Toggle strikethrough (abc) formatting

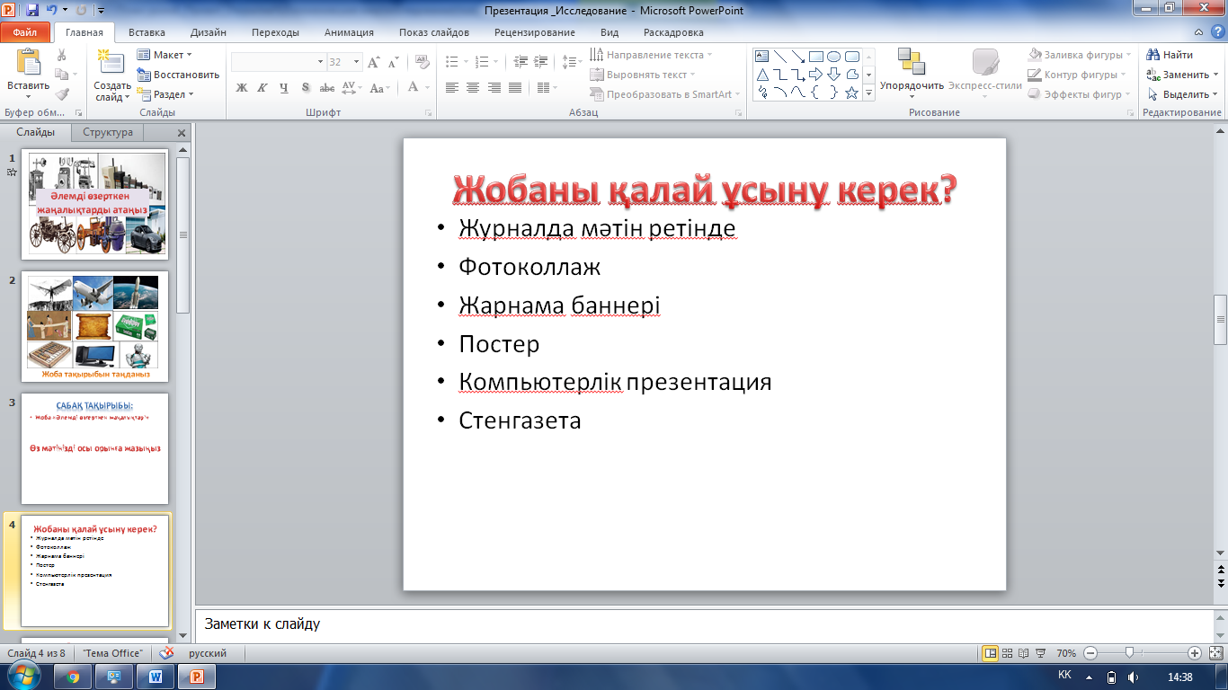[327, 88]
